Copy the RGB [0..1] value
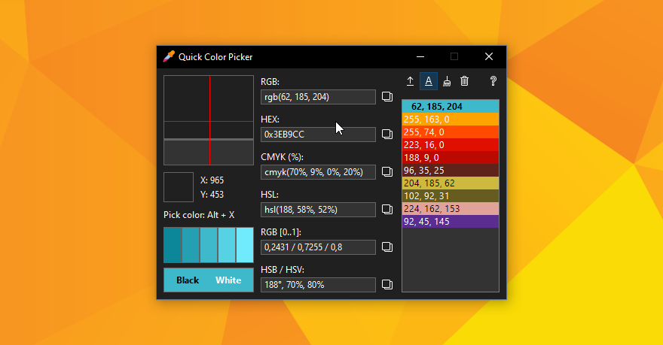 (x=387, y=247)
